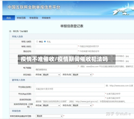Open the 所在市/区 dropdown under 所在地区
Image resolution: width=134 pixels, height=119 pixels.
tap(82, 75)
